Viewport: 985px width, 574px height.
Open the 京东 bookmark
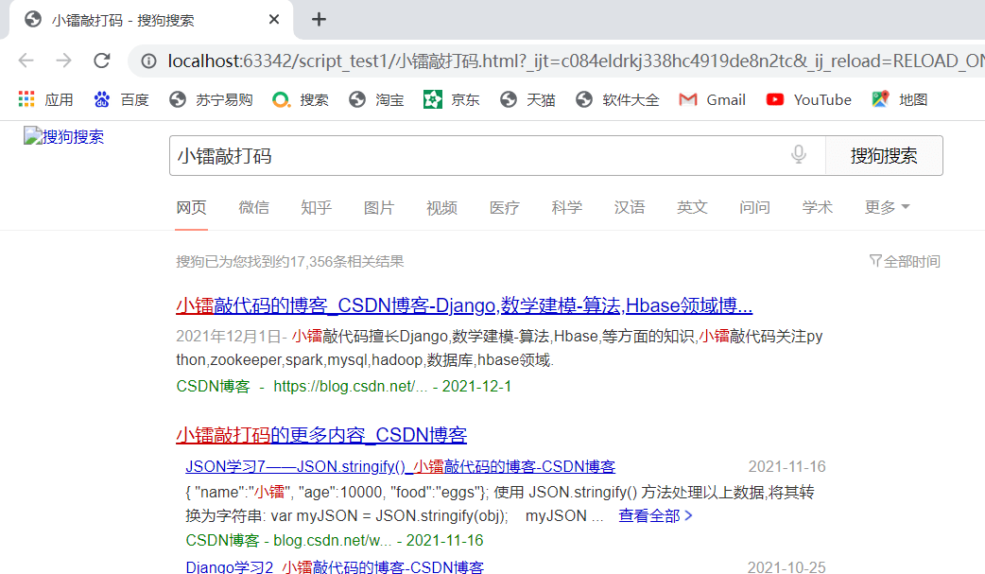(x=452, y=99)
